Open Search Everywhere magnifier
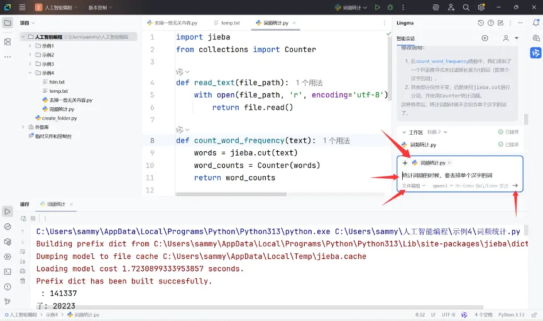The width and height of the screenshot is (543, 321). click(x=466, y=8)
